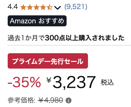Click the 過去1か月で text

[26, 38]
